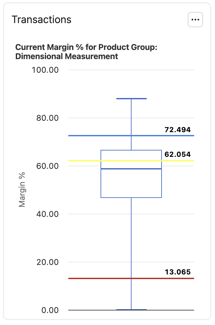This screenshot has width=215, height=325.
Task: Click the Transactions panel title
Action: click(x=41, y=20)
